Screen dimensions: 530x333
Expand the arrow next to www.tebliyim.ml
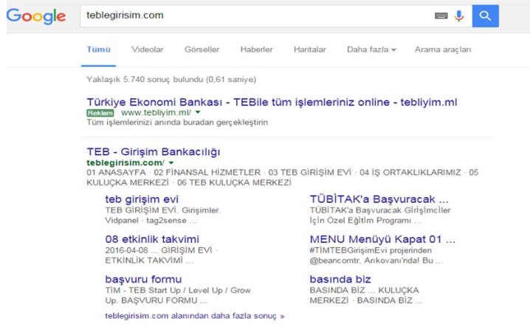point(198,112)
